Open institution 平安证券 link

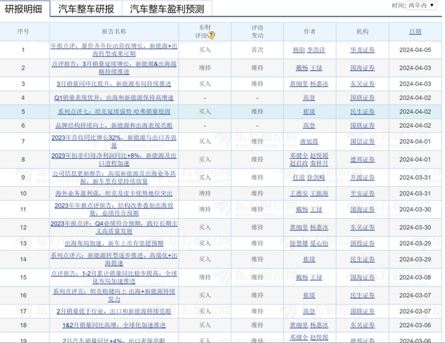[x=362, y=193]
